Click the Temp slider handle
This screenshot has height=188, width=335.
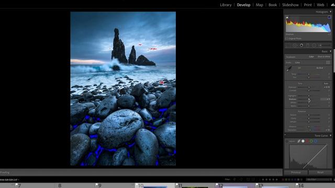coord(308,74)
